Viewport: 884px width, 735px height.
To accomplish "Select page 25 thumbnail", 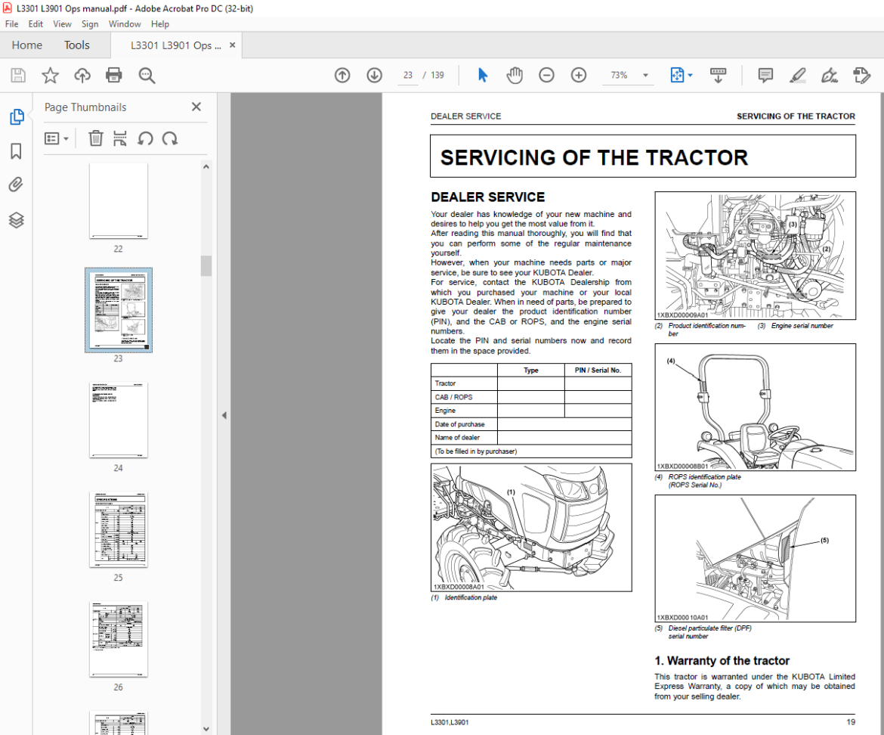I will [119, 529].
